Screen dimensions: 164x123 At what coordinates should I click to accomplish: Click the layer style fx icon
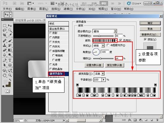130,120
